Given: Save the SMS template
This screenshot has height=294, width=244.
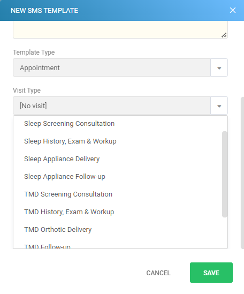Looking at the screenshot, I should 211,273.
